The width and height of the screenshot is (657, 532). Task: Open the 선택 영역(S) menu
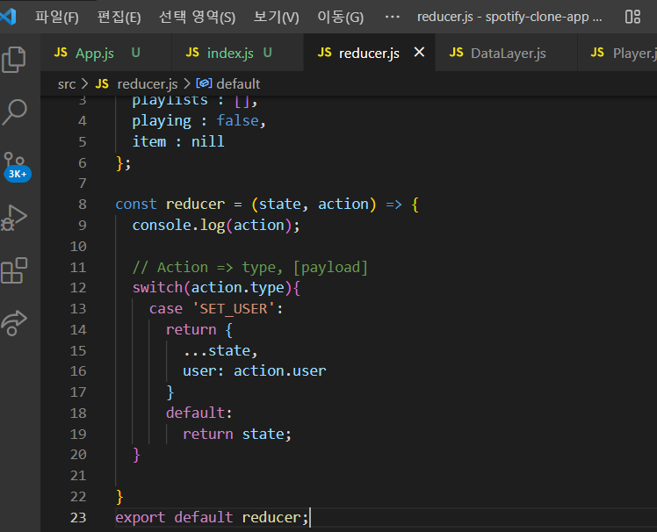click(x=198, y=18)
